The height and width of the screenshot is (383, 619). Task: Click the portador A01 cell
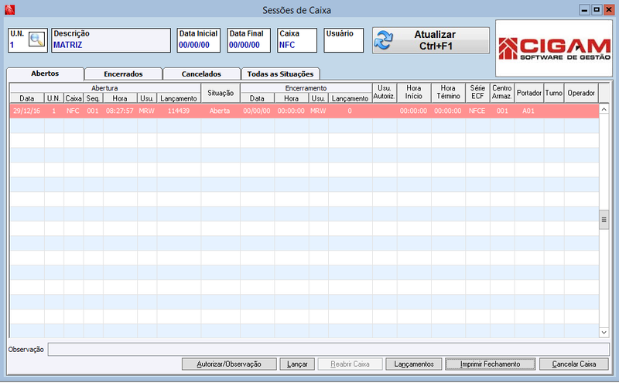(528, 111)
